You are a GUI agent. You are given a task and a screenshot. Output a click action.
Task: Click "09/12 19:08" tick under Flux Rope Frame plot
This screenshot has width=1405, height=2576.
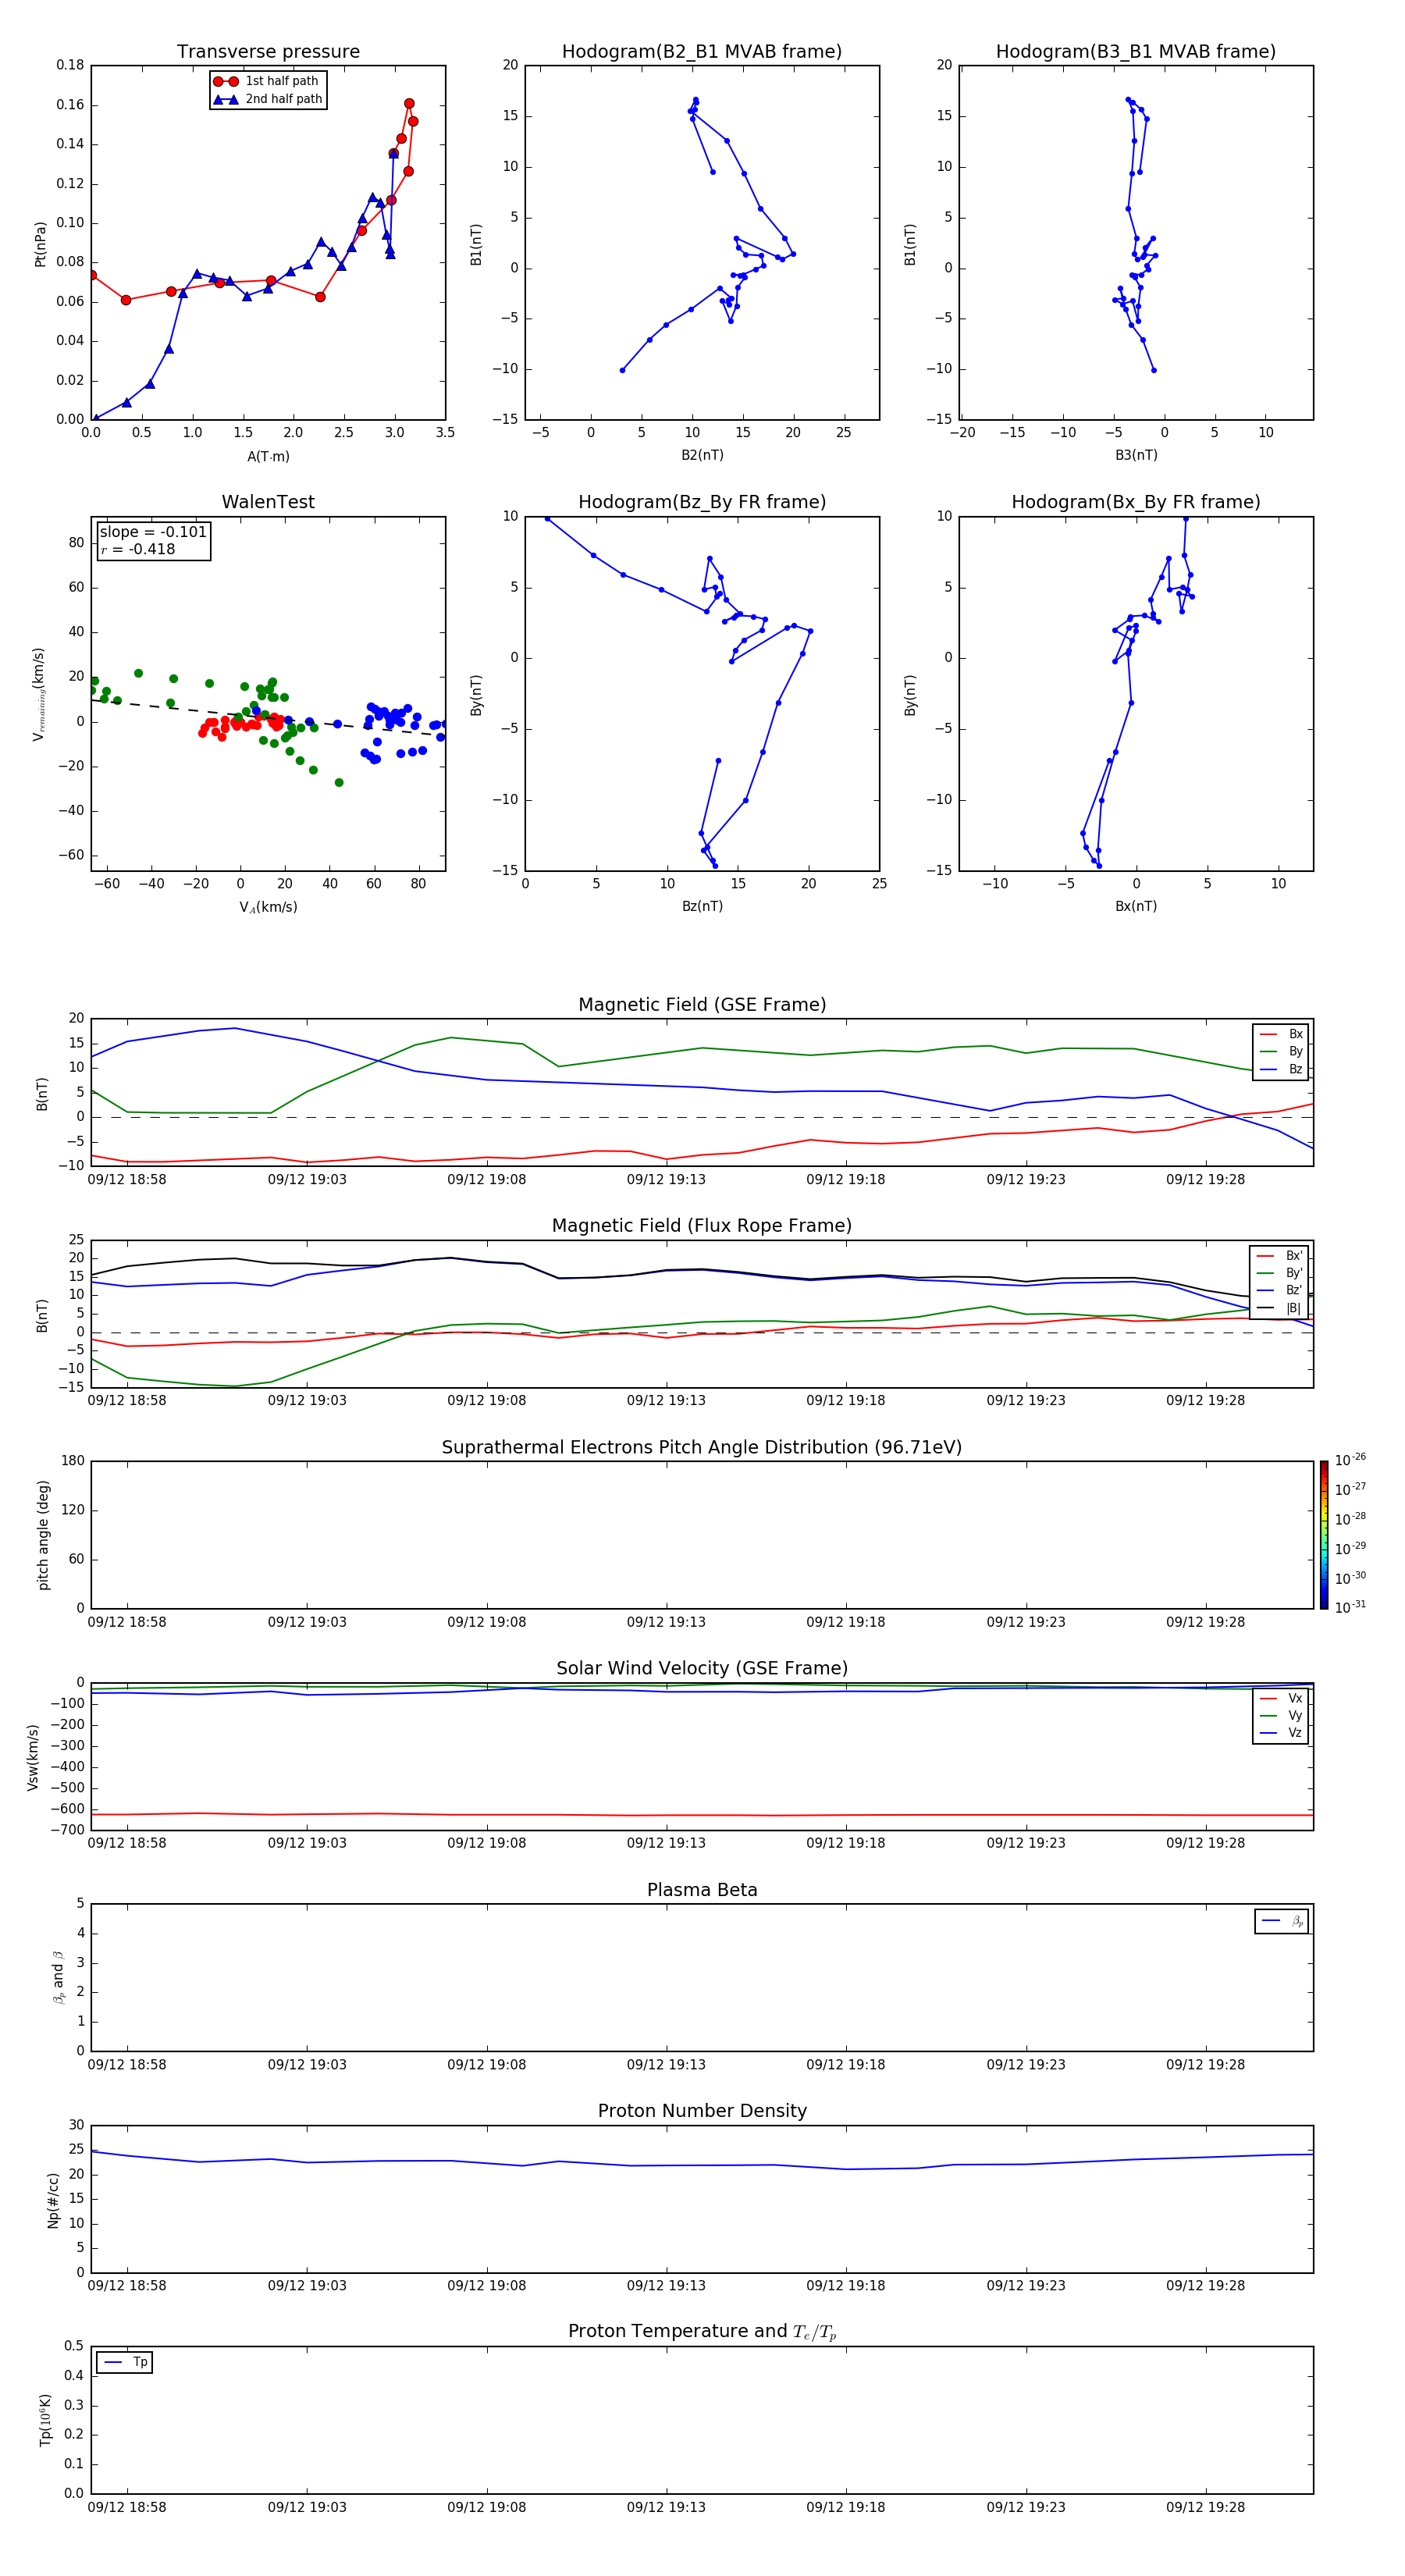(487, 1401)
